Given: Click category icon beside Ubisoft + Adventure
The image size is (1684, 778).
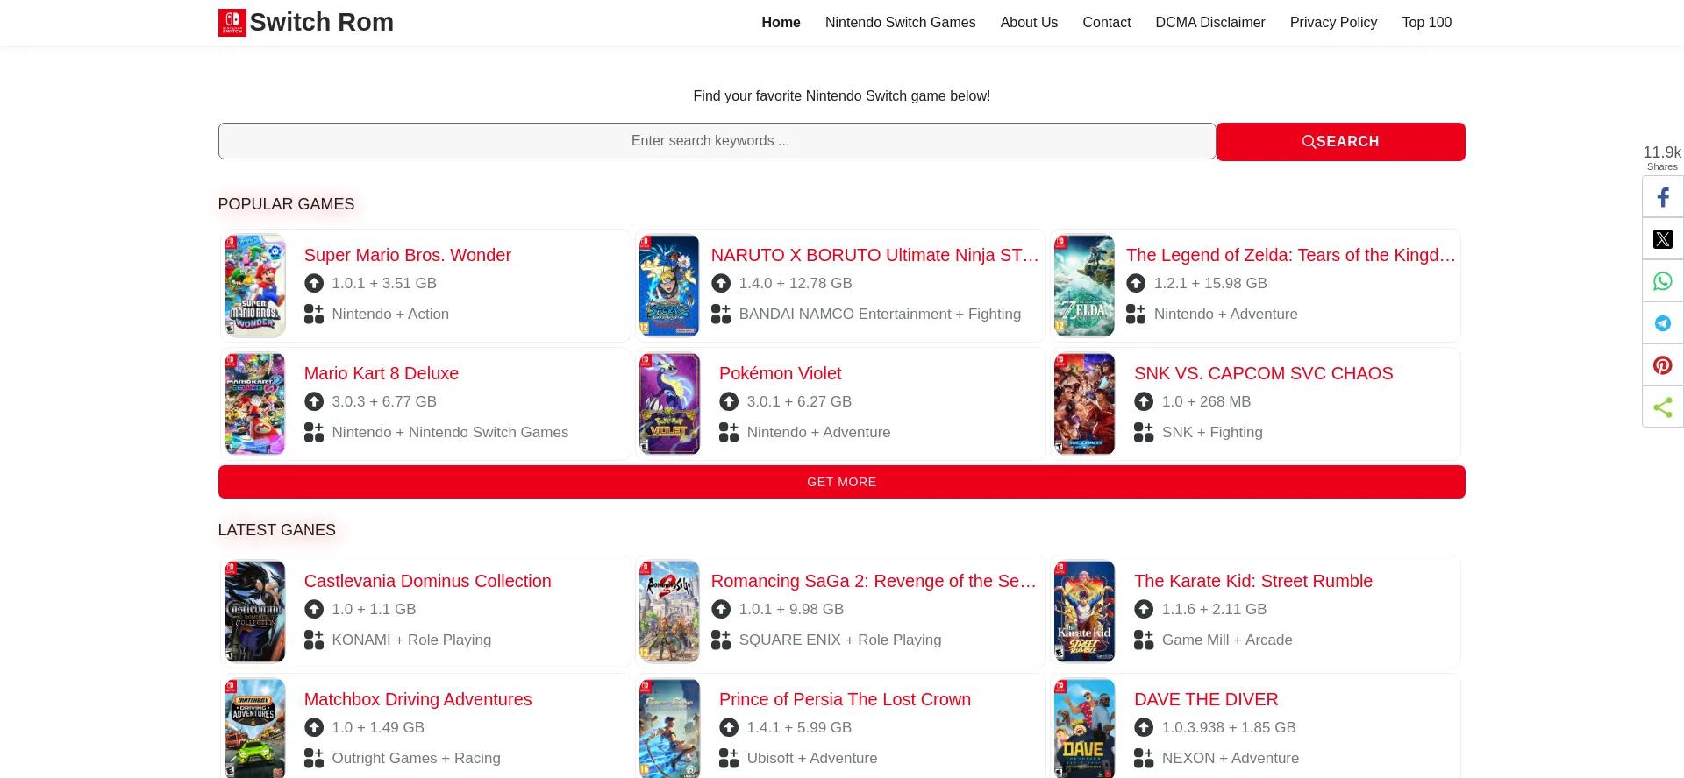Looking at the screenshot, I should coord(729,758).
